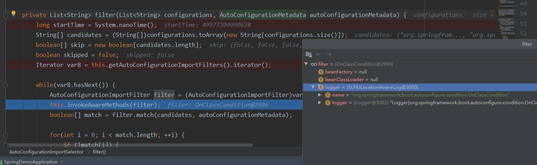Image resolution: width=537 pixels, height=165 pixels.
Task: Click line number 51
Action: tap(523, 23)
